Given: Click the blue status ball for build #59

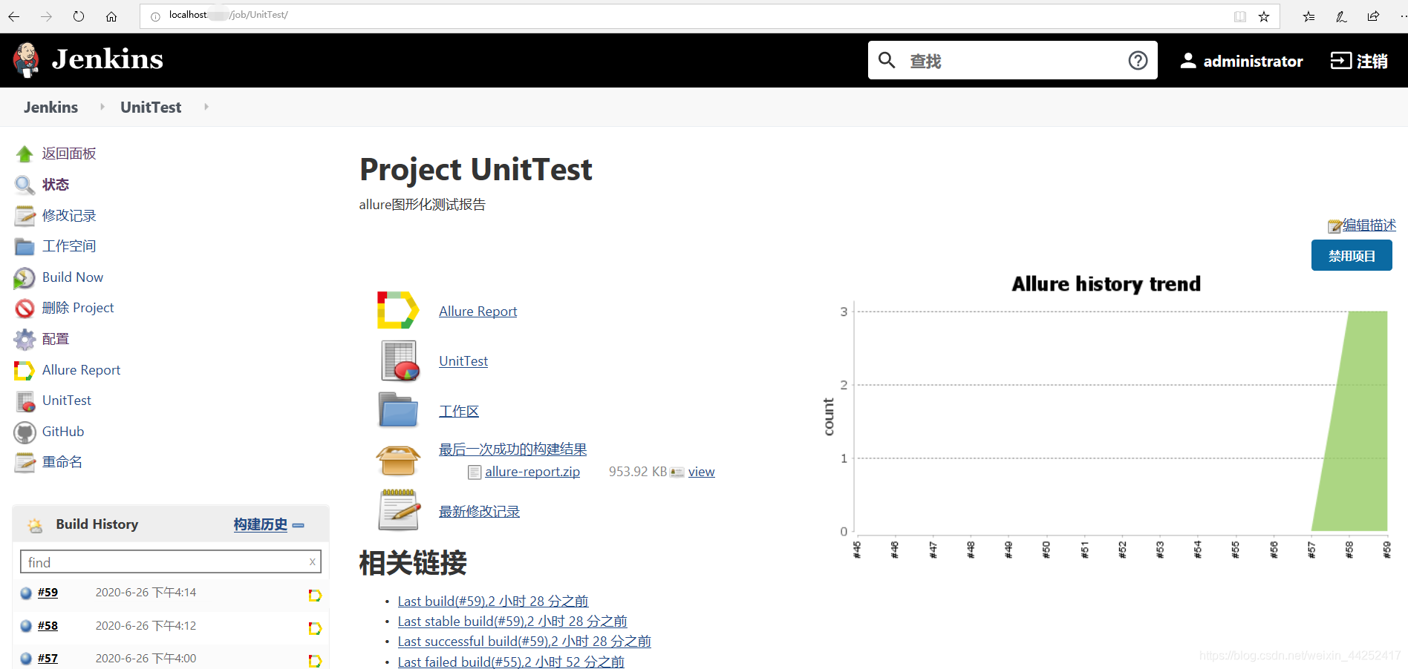Looking at the screenshot, I should [26, 593].
